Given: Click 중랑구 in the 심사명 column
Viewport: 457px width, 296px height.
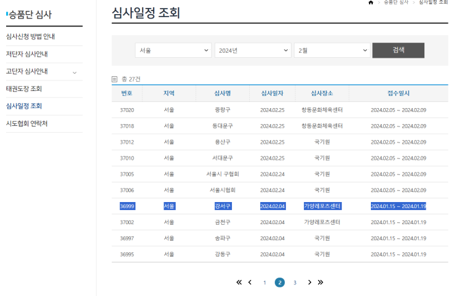Looking at the screenshot, I should click(x=223, y=110).
